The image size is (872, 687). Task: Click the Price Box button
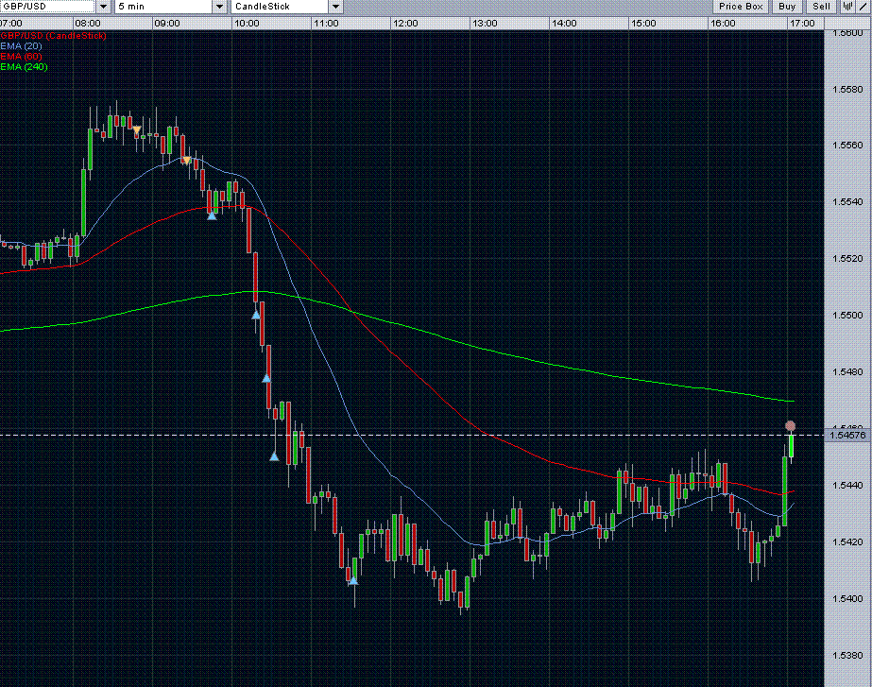741,6
